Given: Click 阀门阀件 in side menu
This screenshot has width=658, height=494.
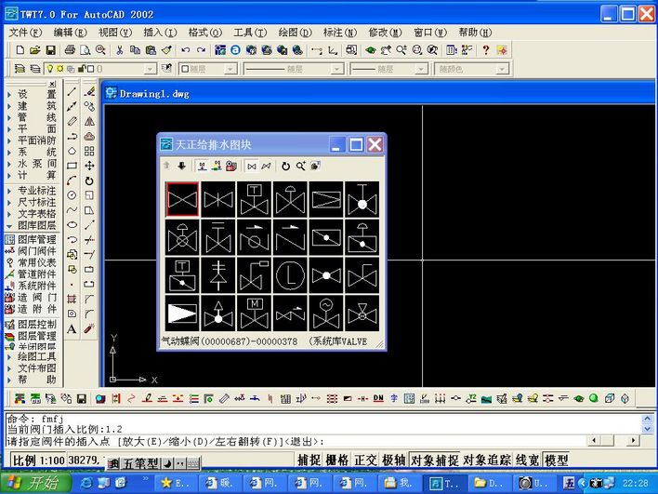Looking at the screenshot, I should tap(31, 251).
